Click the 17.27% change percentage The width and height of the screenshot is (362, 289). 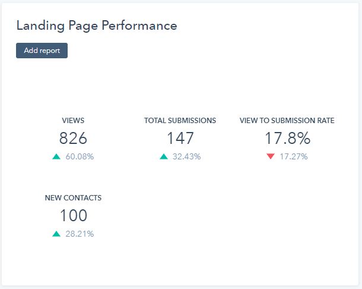(293, 157)
